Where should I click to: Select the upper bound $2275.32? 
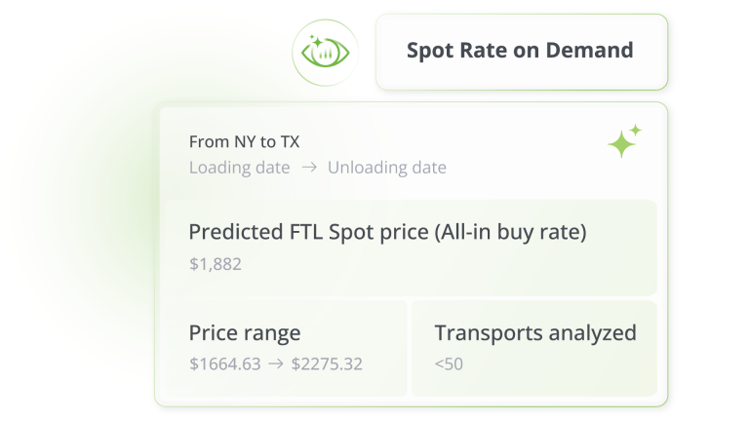(x=327, y=364)
